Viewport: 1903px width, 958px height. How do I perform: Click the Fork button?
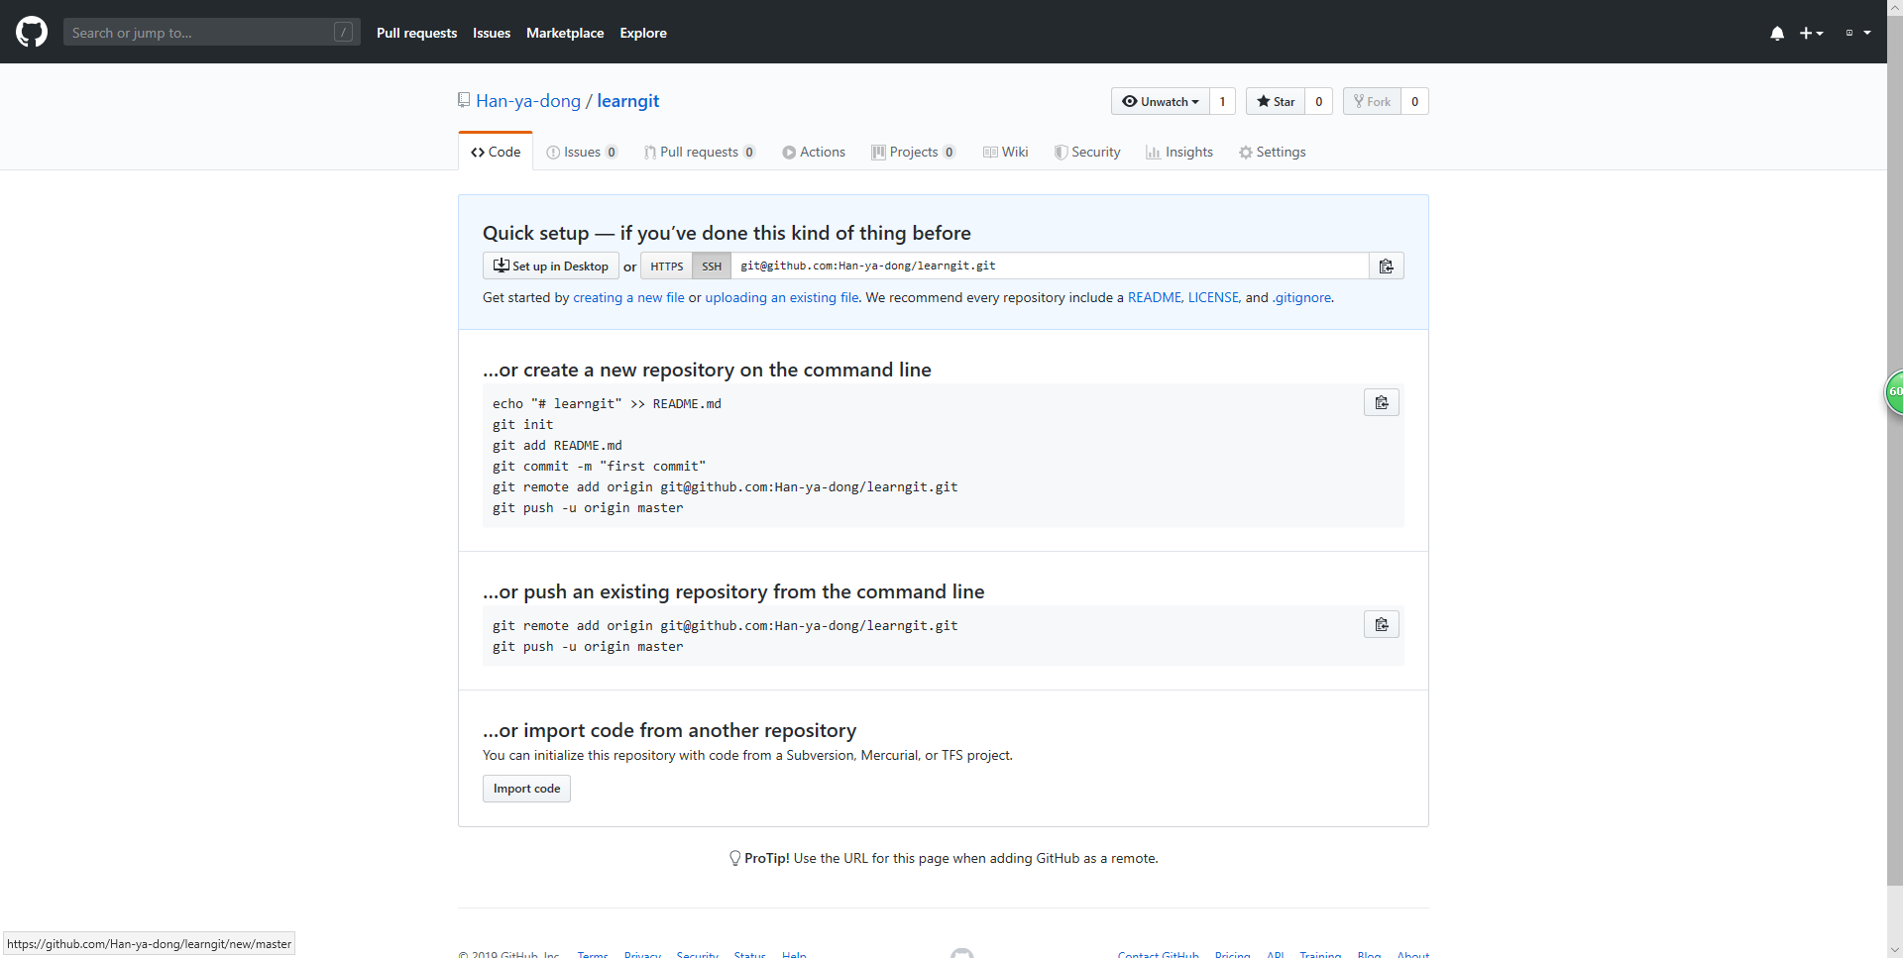pos(1372,101)
